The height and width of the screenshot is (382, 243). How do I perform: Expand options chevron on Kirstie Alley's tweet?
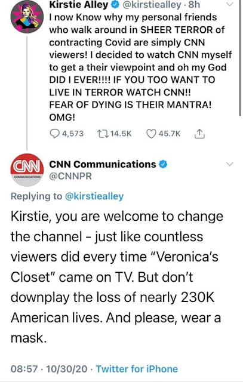230,4
